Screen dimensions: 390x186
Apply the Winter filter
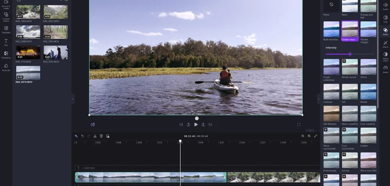368,91
